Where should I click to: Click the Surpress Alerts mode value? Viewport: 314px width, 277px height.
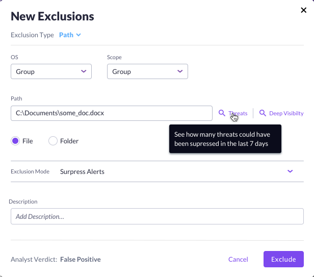(82, 172)
